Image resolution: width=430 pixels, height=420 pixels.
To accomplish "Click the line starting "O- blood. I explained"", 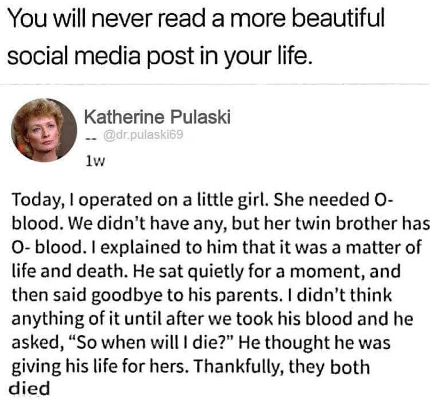I will pos(215,248).
